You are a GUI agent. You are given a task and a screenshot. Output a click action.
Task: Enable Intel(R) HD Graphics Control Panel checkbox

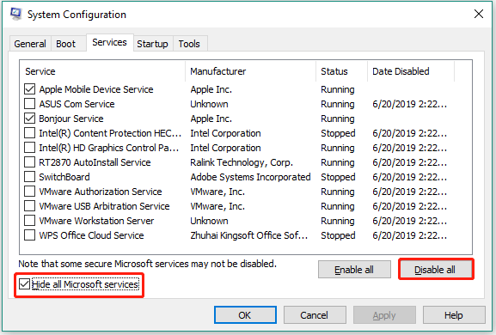[x=30, y=148]
